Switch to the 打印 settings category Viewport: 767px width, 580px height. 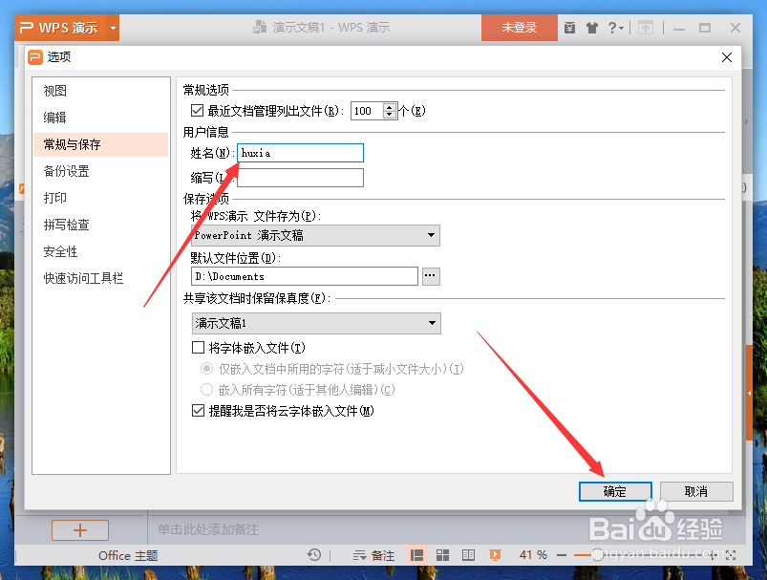click(x=57, y=198)
